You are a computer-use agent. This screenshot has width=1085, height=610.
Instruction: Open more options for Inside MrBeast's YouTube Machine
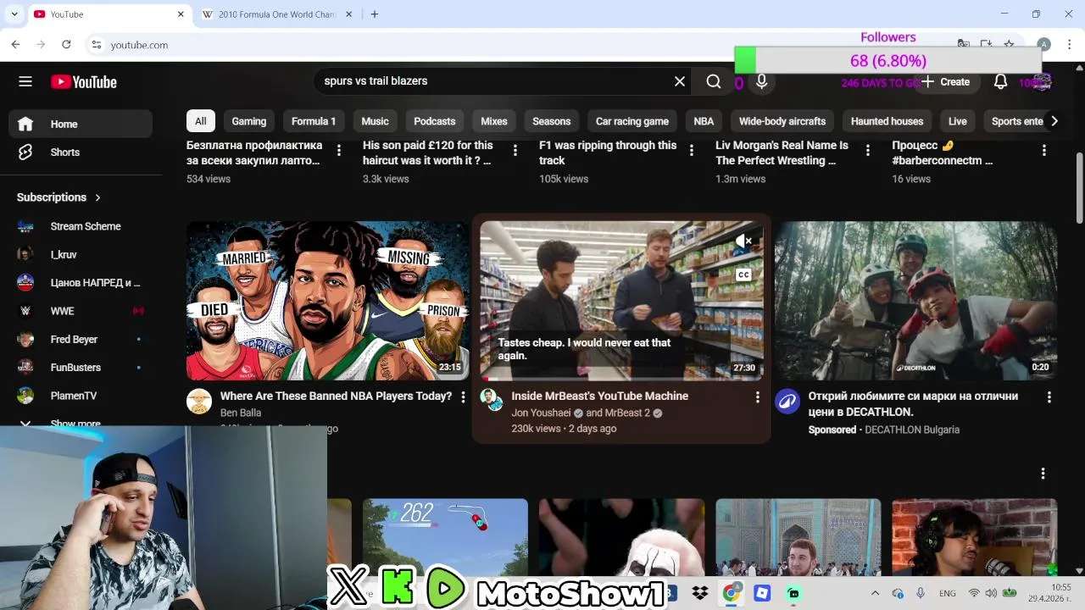[x=758, y=396]
